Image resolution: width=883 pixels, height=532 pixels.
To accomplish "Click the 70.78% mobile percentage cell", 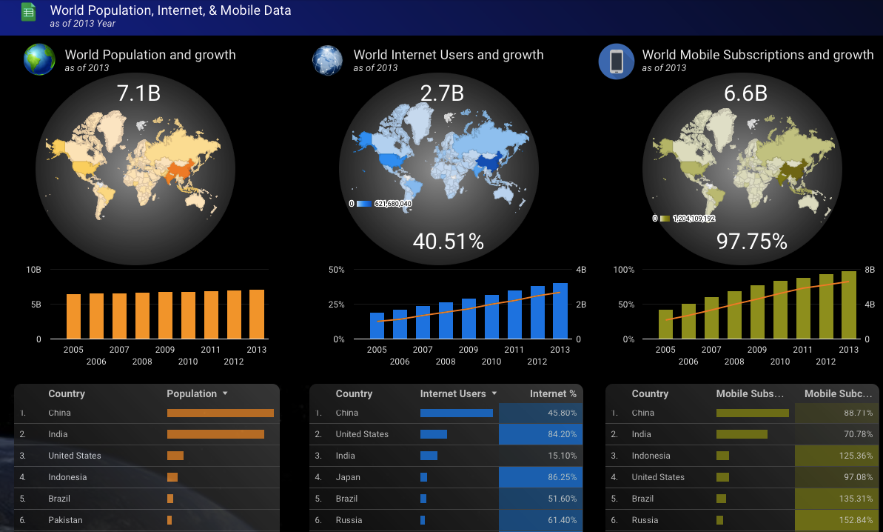I will point(837,434).
